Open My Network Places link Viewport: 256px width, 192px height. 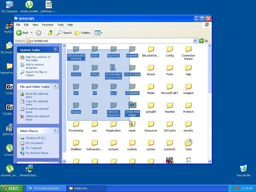pos(37,153)
